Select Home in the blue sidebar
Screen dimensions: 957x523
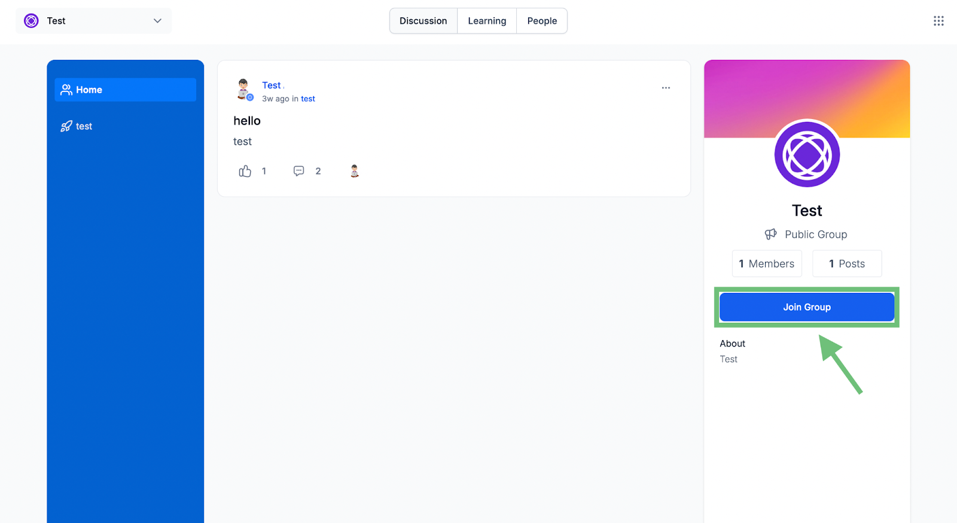click(125, 90)
